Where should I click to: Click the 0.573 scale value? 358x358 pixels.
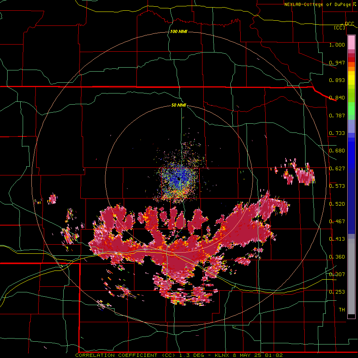(337, 186)
